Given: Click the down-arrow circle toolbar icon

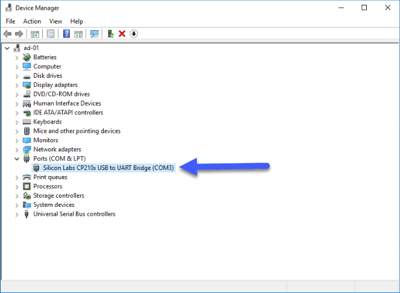Looking at the screenshot, I should [134, 34].
